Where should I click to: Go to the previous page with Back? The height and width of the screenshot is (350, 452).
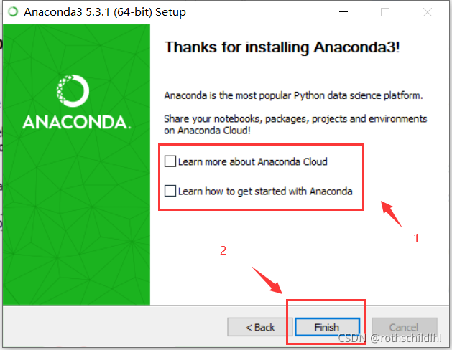(x=259, y=327)
